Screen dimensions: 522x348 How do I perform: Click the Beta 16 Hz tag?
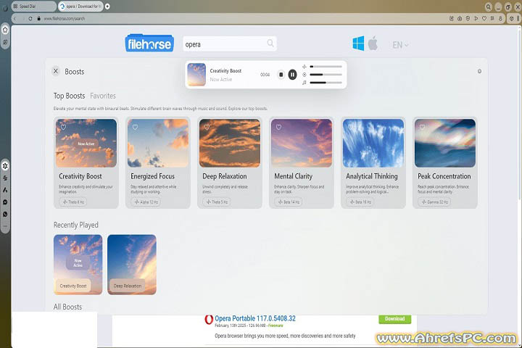coord(360,202)
